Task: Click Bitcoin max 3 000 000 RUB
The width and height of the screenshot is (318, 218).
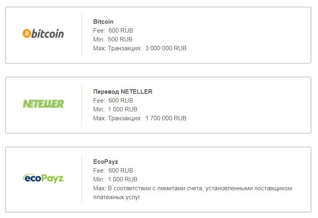Action: coord(165,48)
